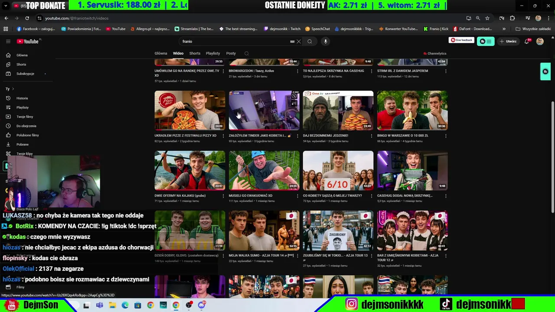555x312 pixels.
Task: Open File Explorer from the taskbar
Action: pos(112,305)
